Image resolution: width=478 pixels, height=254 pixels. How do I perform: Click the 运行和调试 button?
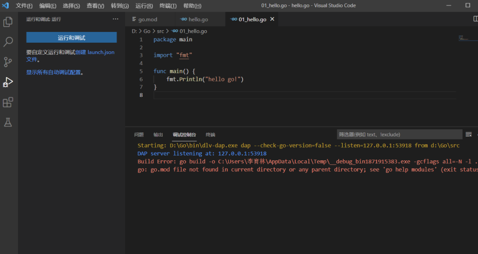pos(71,38)
